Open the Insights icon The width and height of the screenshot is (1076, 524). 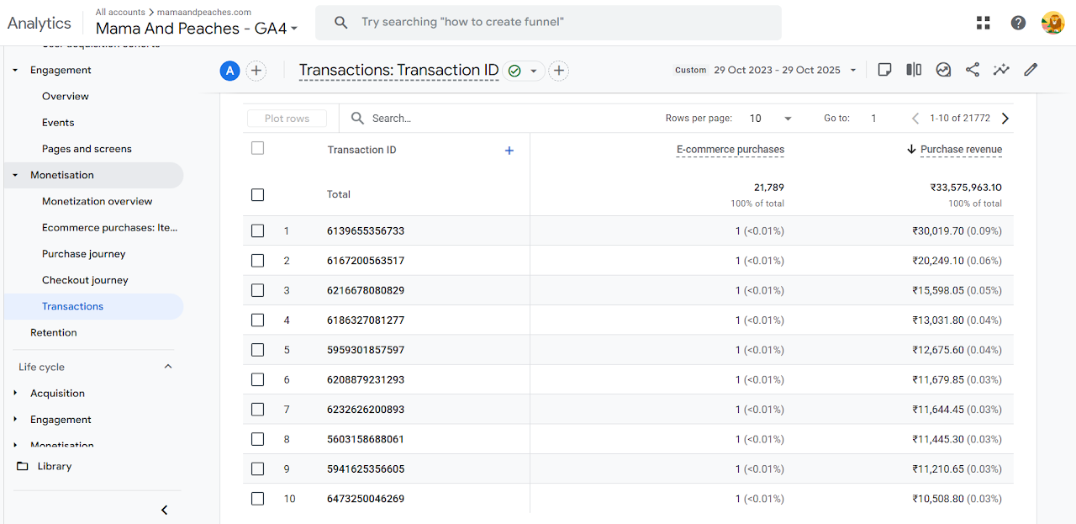(943, 70)
